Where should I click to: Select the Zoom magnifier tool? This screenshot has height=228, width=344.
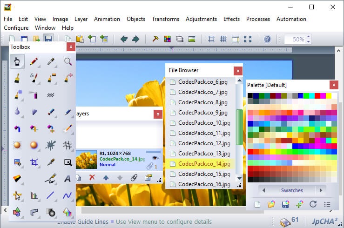pyautogui.click(x=68, y=62)
